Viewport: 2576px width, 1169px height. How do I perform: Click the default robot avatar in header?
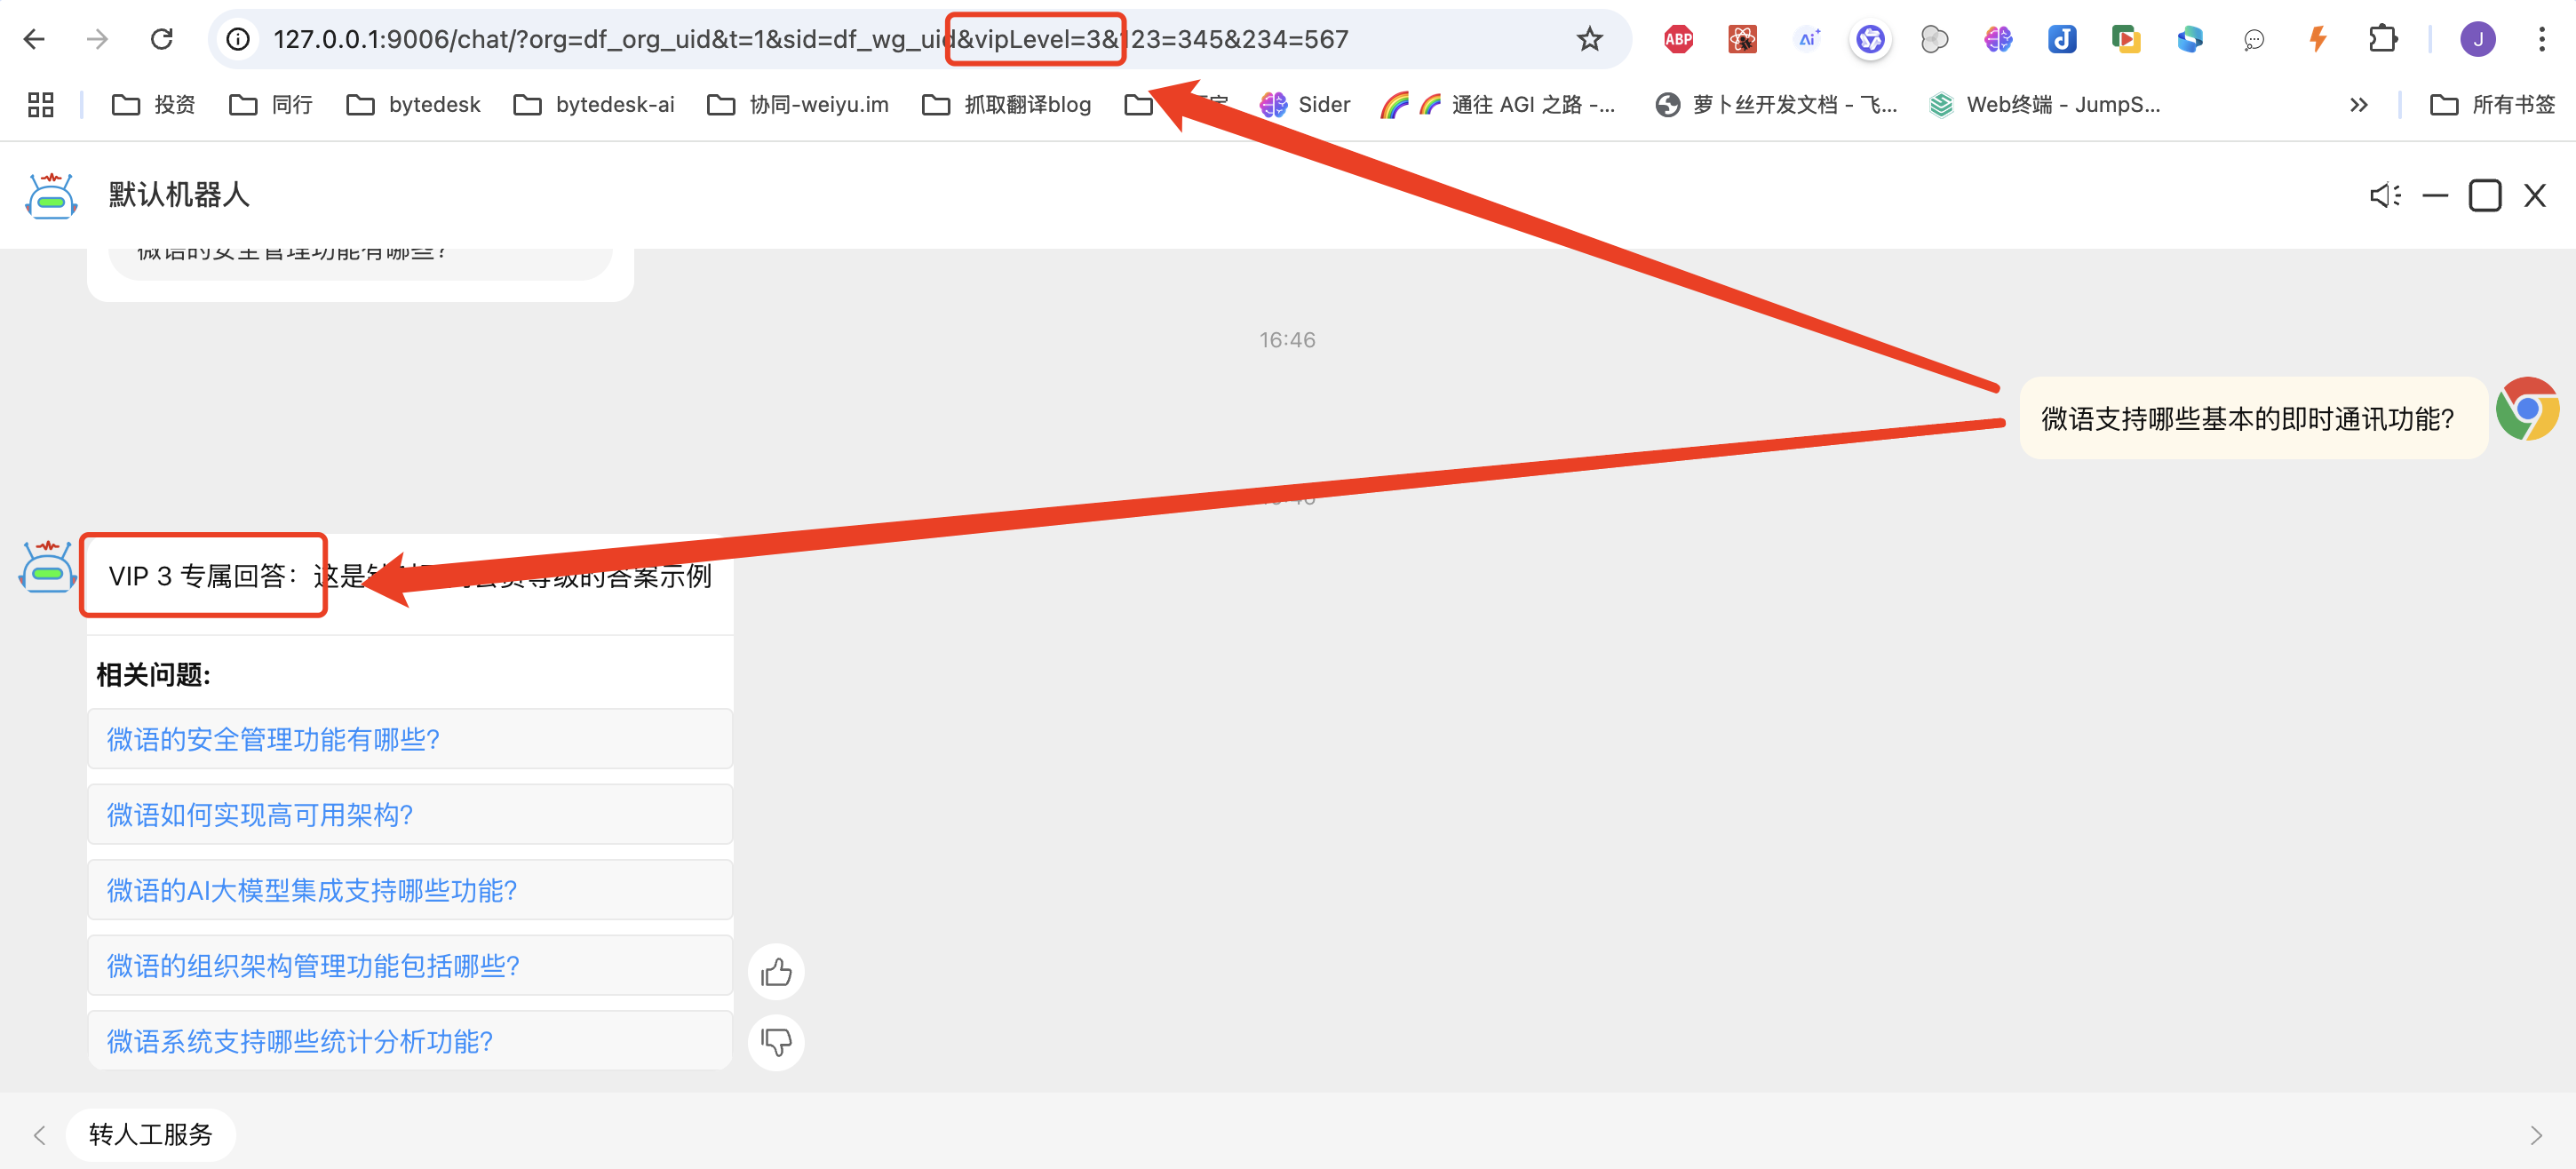[51, 195]
